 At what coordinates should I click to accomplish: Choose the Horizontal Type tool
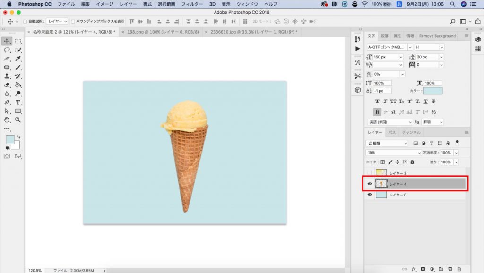point(18,102)
